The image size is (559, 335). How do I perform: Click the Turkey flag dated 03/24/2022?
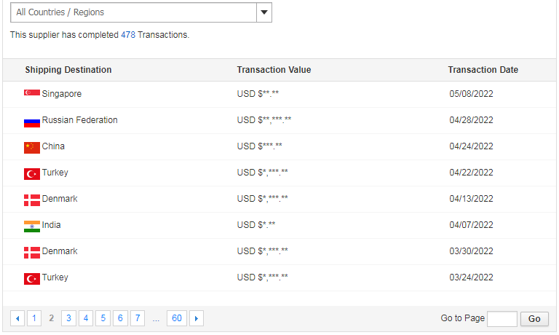pyautogui.click(x=32, y=279)
